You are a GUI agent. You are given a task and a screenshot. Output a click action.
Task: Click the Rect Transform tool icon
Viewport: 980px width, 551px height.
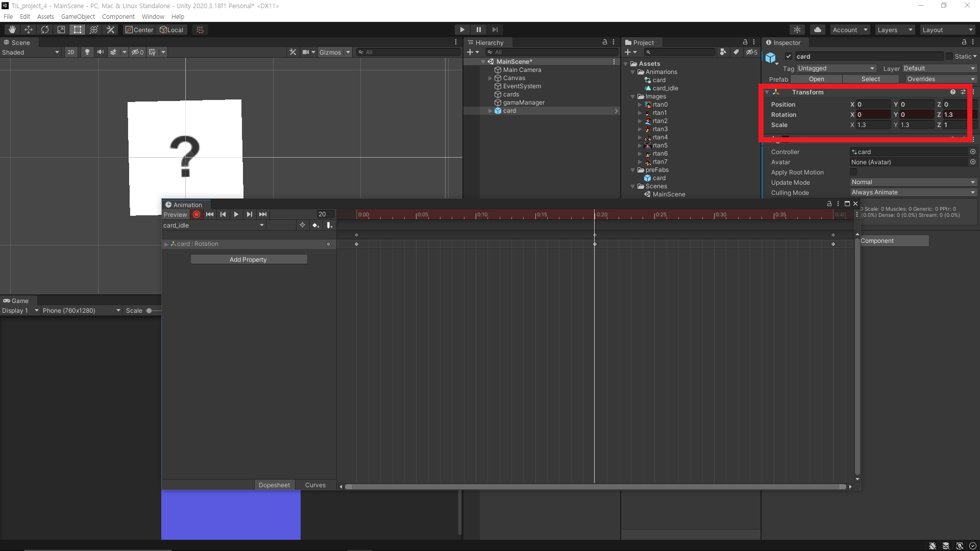coord(77,29)
